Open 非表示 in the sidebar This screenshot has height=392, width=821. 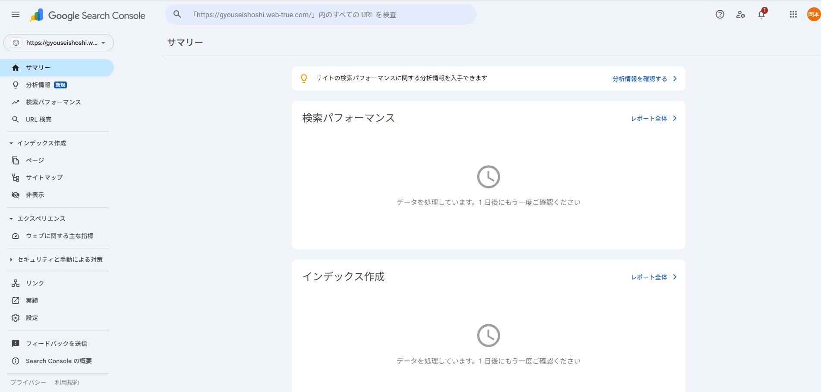click(57, 195)
